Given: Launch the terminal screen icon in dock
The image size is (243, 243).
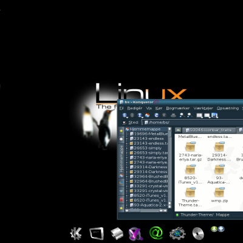Looking at the screenshot, I should pos(97,233).
